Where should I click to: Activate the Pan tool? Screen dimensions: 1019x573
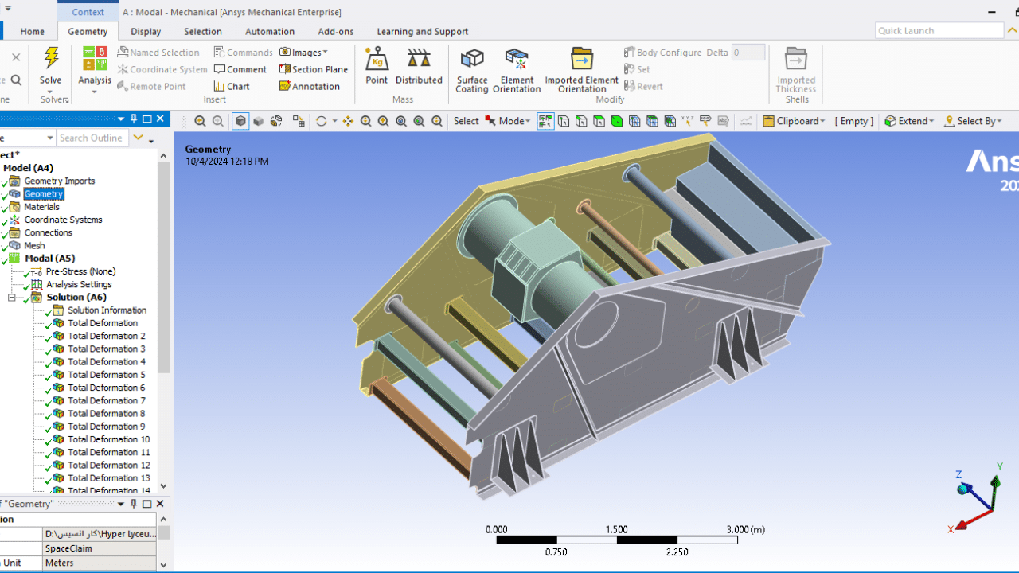point(348,121)
